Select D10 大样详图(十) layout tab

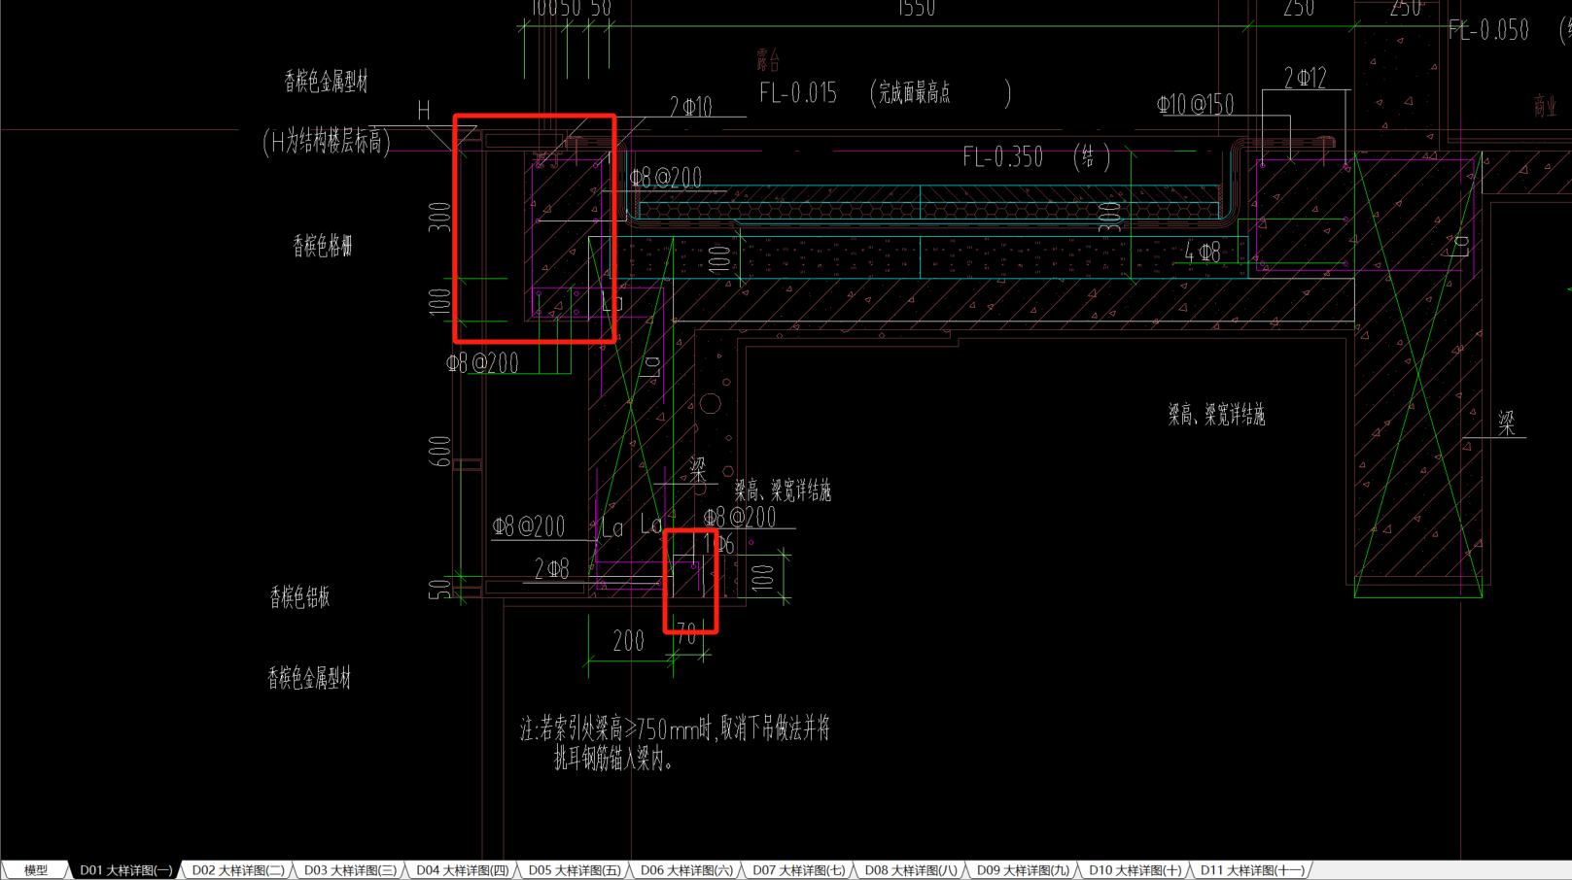click(x=1135, y=870)
